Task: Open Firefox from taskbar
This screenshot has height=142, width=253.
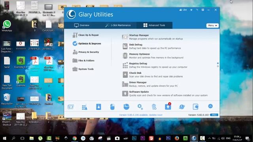Action: [x=177, y=138]
